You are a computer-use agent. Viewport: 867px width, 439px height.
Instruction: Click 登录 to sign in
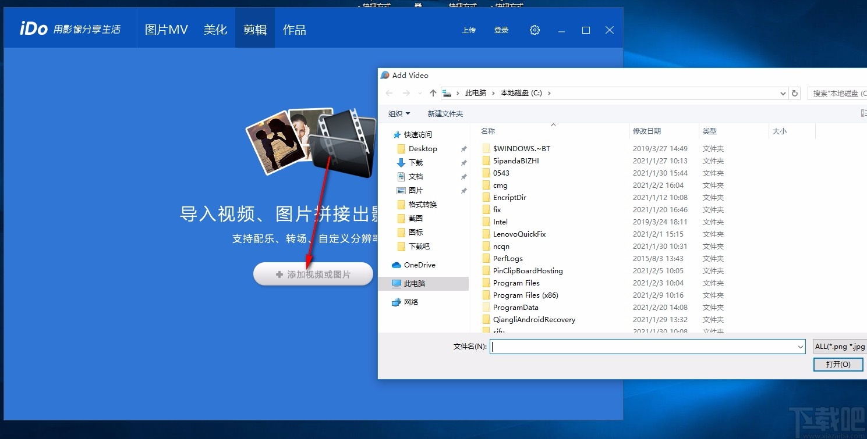click(x=501, y=30)
